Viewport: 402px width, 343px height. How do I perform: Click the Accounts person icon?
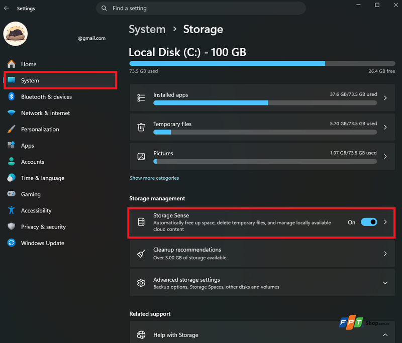click(x=11, y=161)
